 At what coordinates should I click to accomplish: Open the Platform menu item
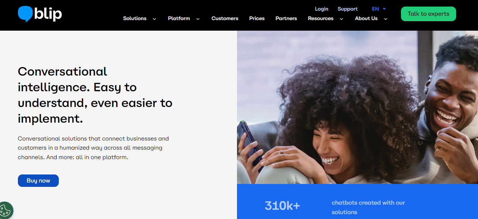[179, 18]
